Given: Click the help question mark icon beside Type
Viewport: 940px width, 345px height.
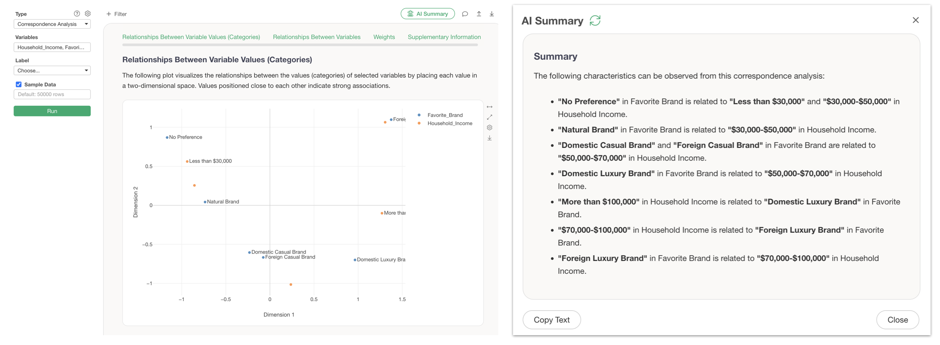Looking at the screenshot, I should [x=77, y=14].
